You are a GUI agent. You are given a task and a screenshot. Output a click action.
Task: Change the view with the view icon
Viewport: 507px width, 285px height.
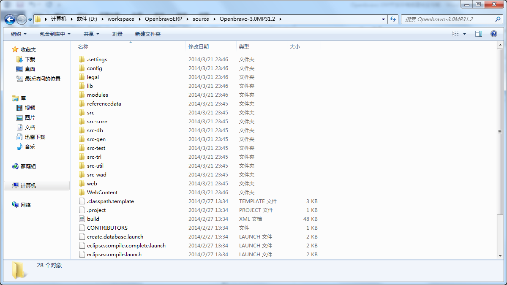tap(455, 34)
